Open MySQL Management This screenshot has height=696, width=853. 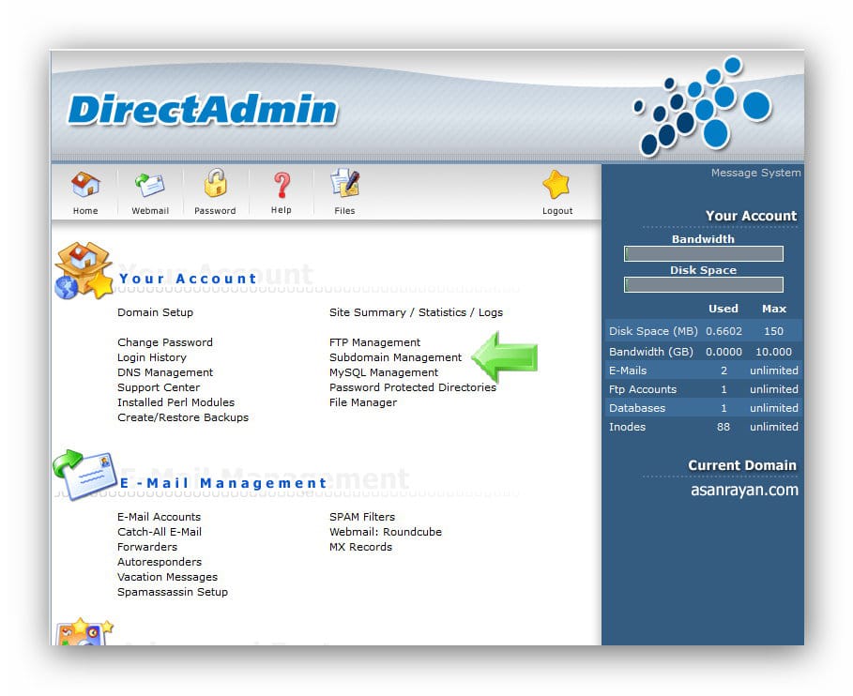tap(384, 372)
